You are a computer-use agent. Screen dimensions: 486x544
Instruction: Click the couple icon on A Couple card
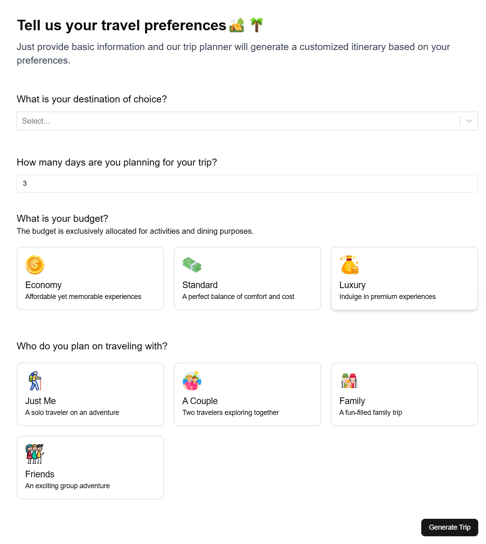tap(192, 381)
